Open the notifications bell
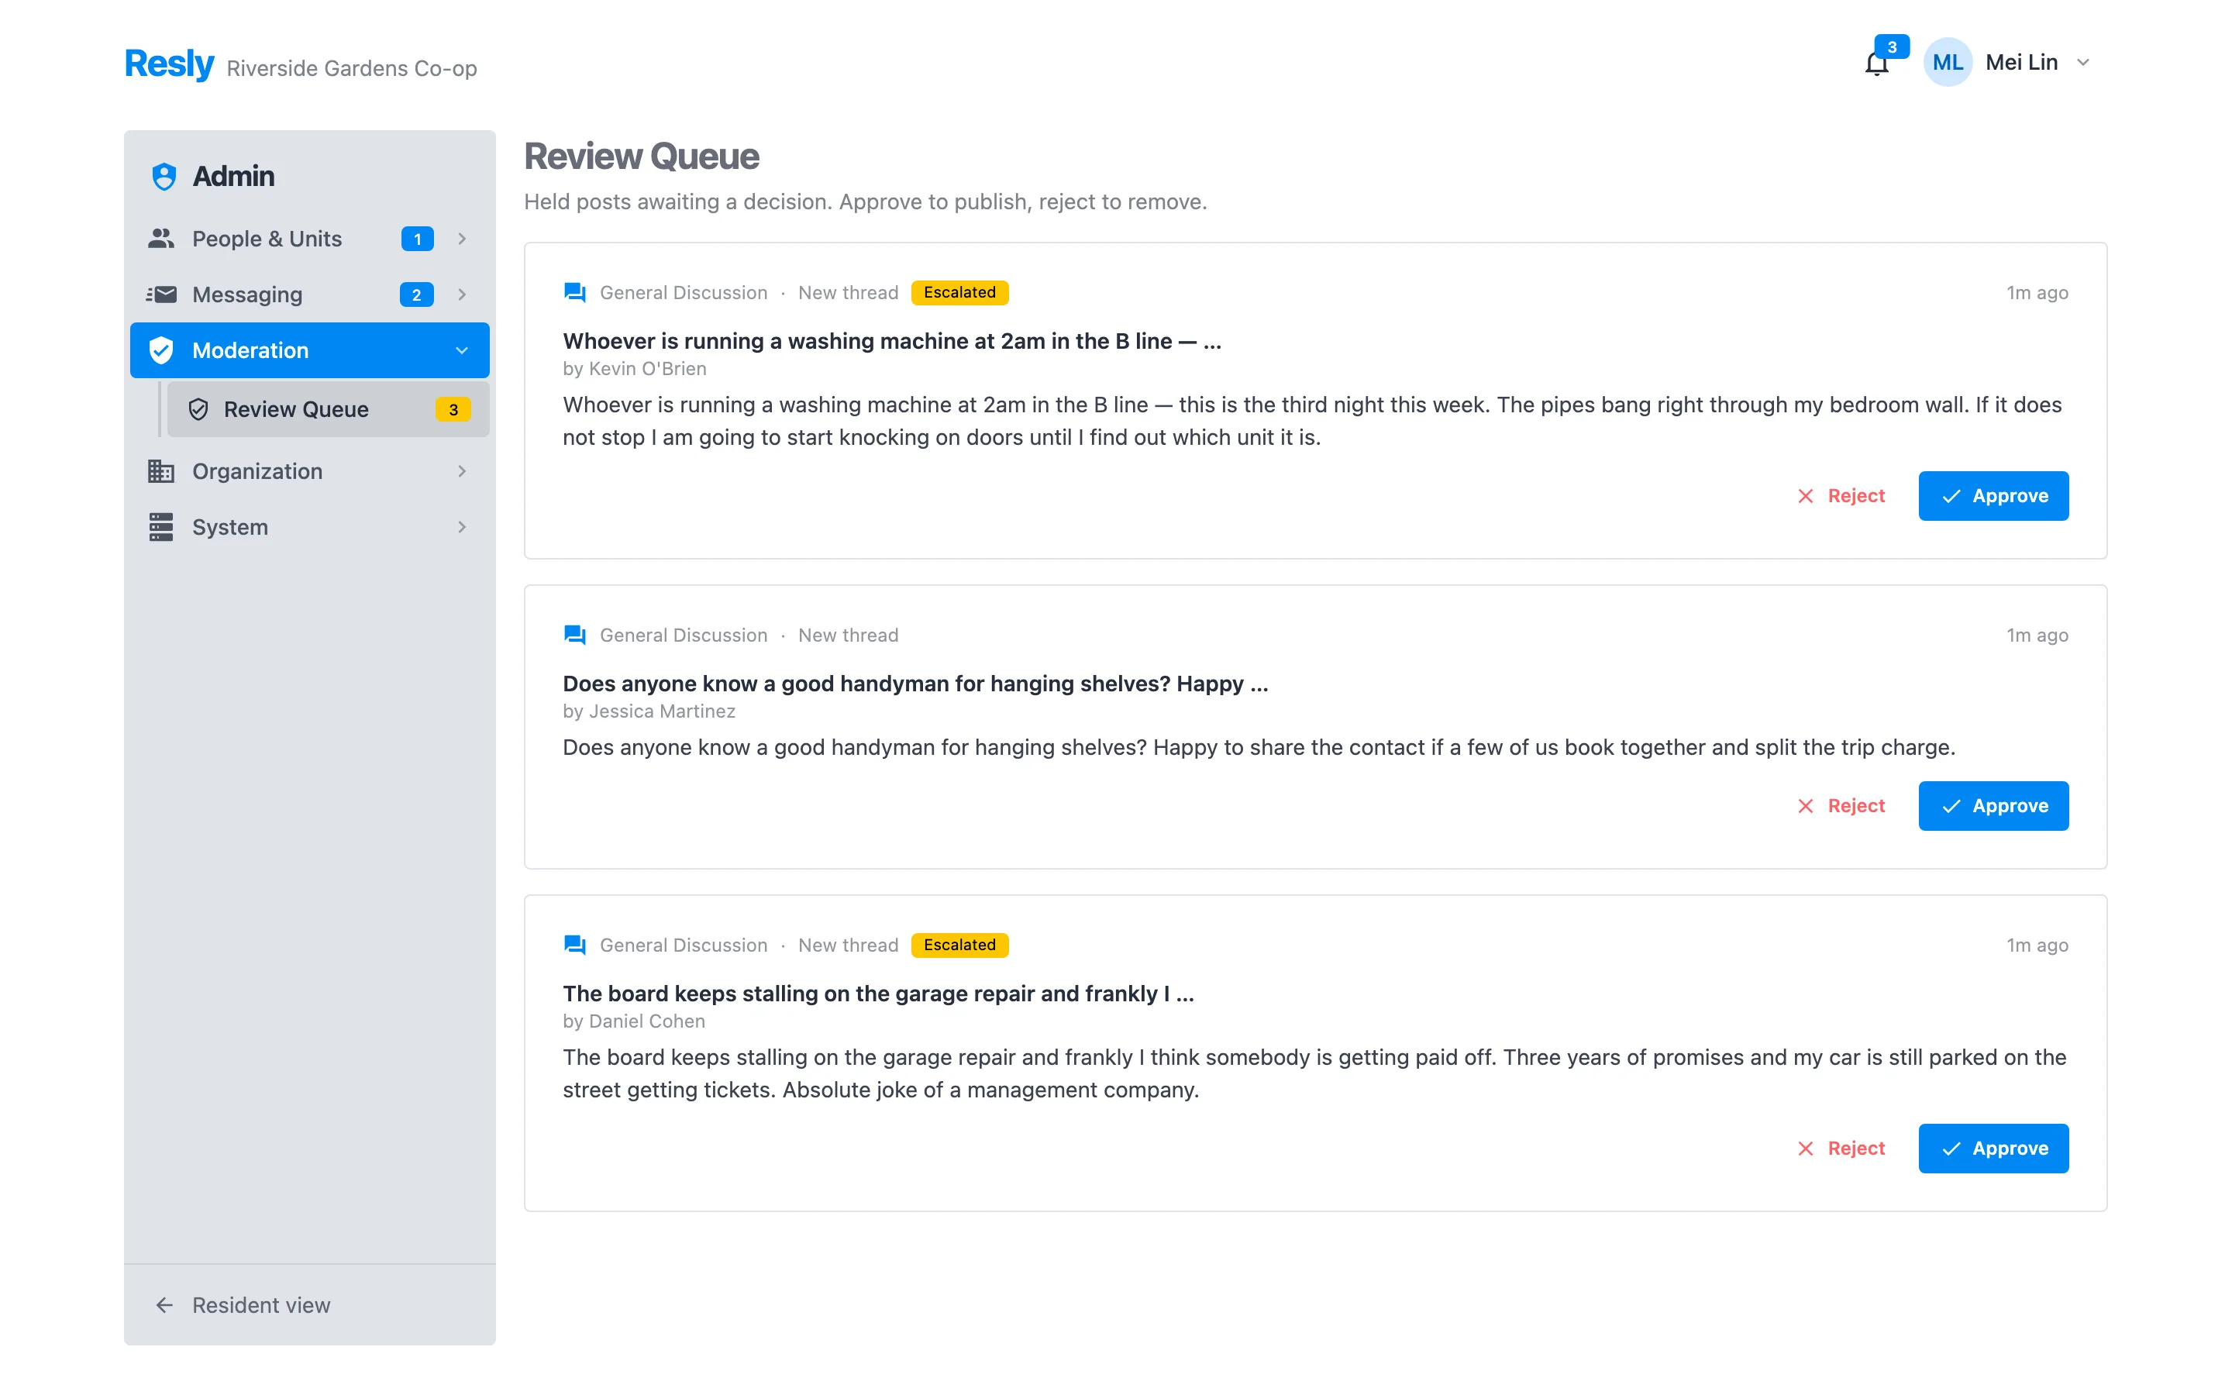 (1876, 64)
